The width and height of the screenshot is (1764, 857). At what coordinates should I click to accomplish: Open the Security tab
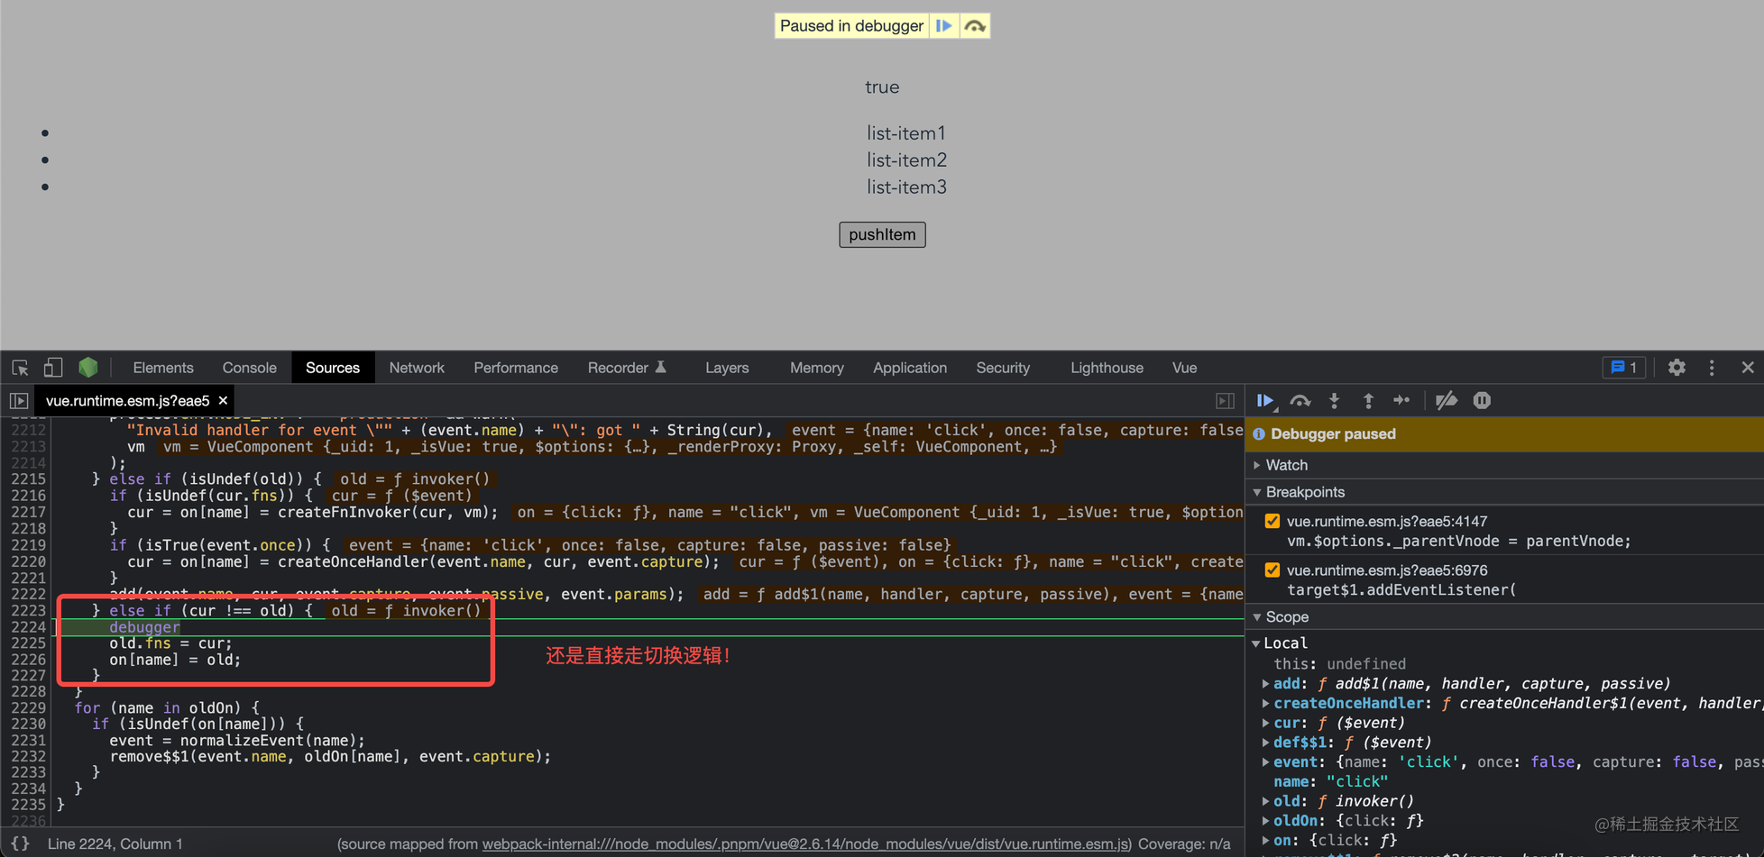tap(1003, 368)
